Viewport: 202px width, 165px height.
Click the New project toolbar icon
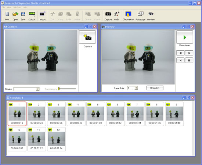[x=7, y=14]
